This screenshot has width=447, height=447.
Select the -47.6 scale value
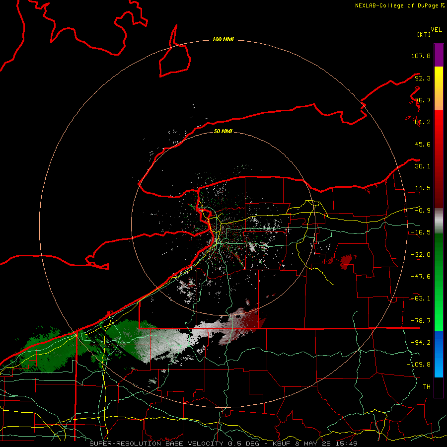click(421, 277)
